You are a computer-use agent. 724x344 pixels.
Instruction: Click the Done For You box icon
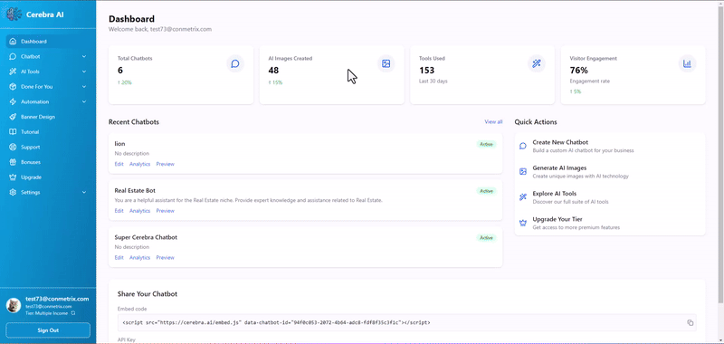(x=13, y=86)
